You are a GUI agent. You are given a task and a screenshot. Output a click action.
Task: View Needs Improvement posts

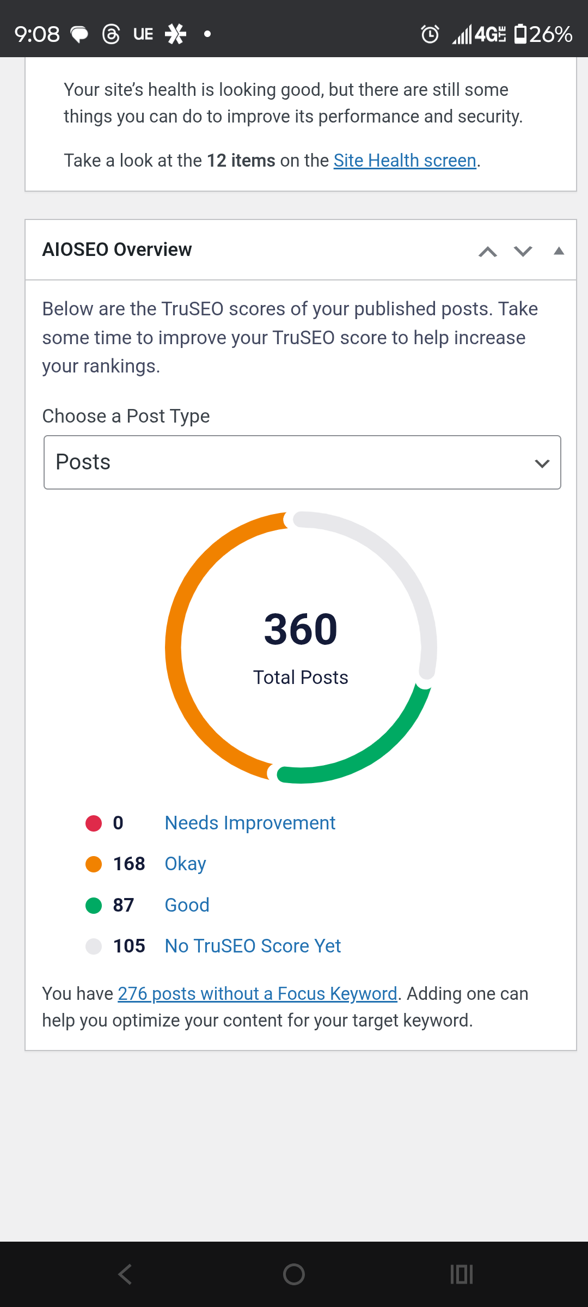(x=250, y=823)
